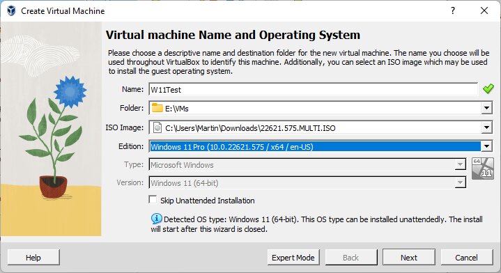
Task: Expand the Edition dropdown arrow
Action: pyautogui.click(x=486, y=146)
